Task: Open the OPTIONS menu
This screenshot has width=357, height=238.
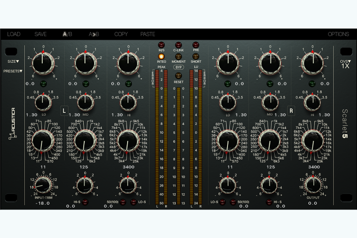Action: click(x=338, y=34)
